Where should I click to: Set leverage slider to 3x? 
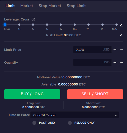[47, 25]
